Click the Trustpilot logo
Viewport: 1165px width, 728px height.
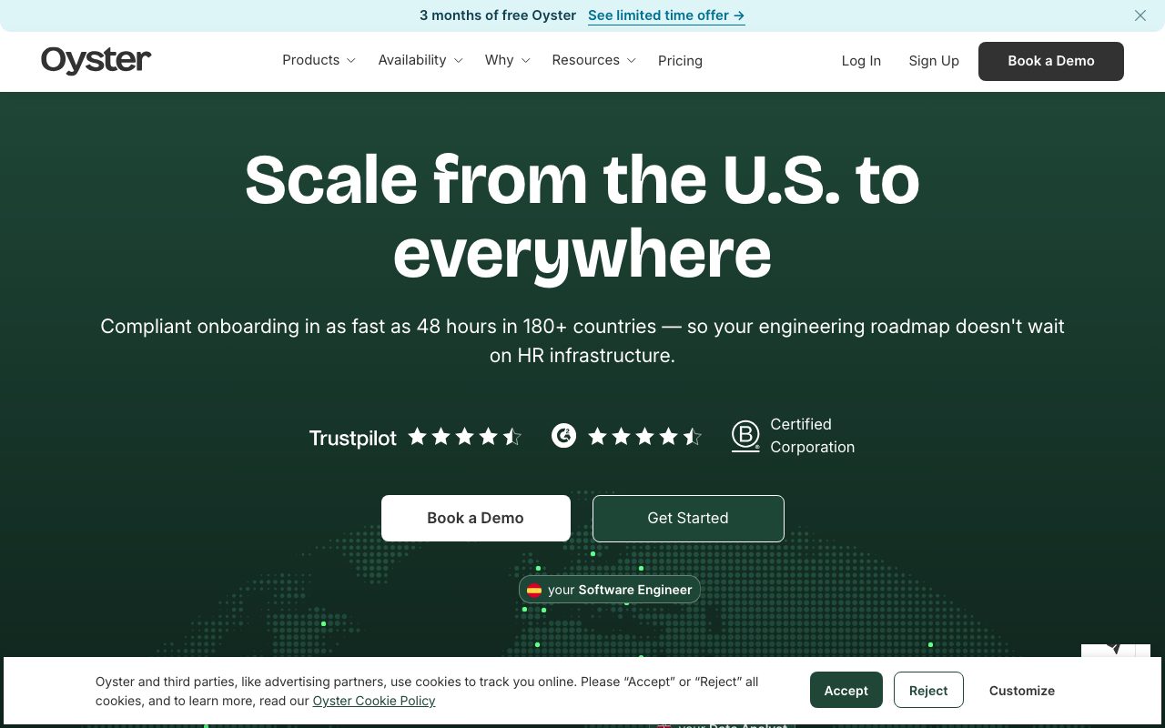click(x=353, y=438)
